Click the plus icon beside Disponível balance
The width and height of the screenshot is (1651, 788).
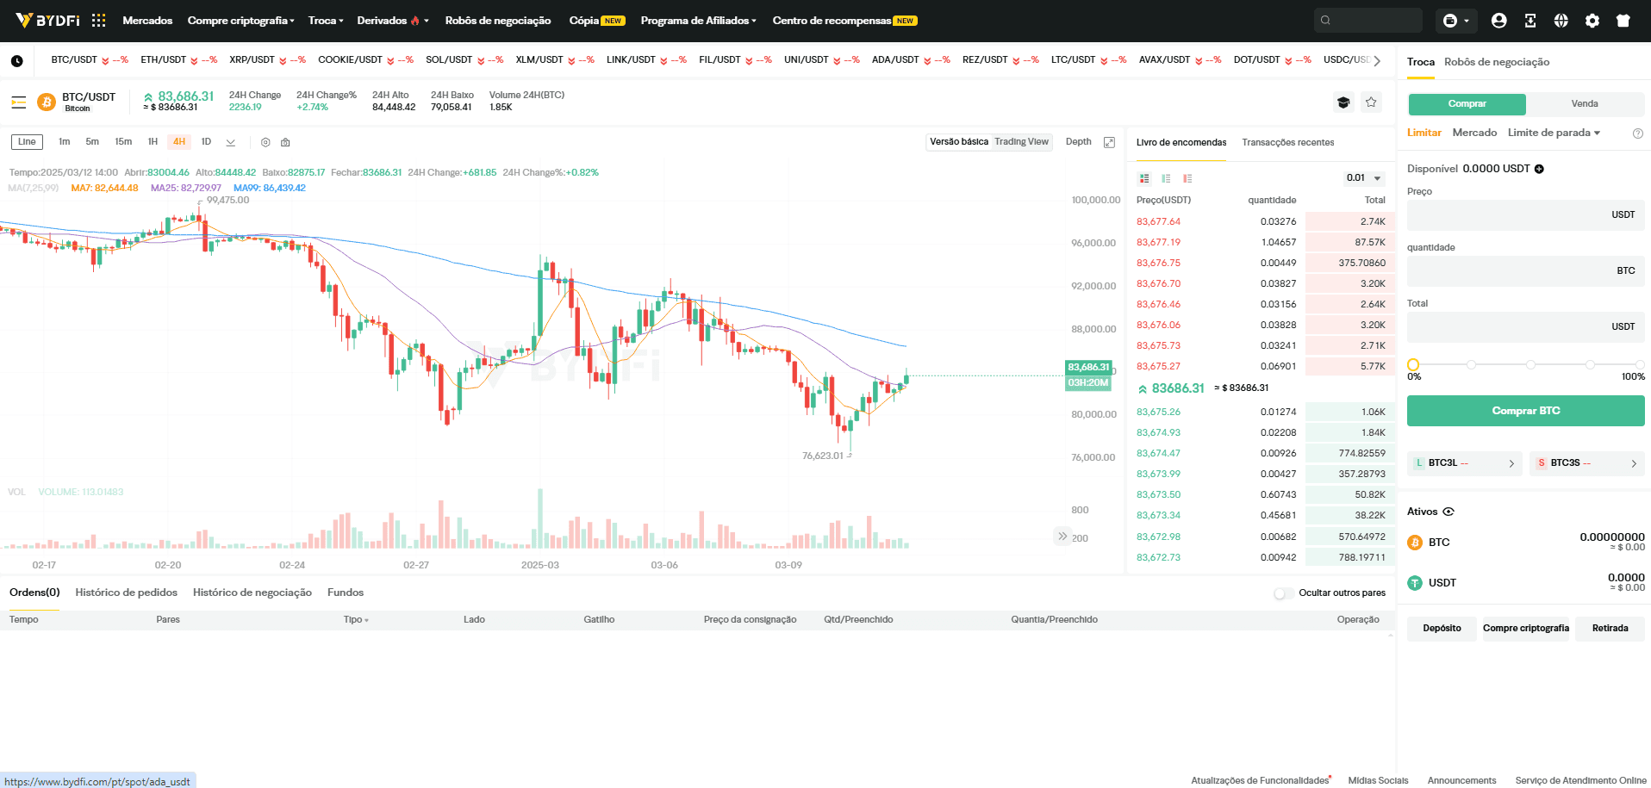point(1539,169)
